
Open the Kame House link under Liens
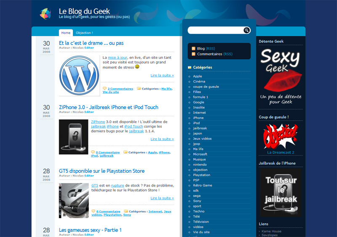(x=271, y=231)
